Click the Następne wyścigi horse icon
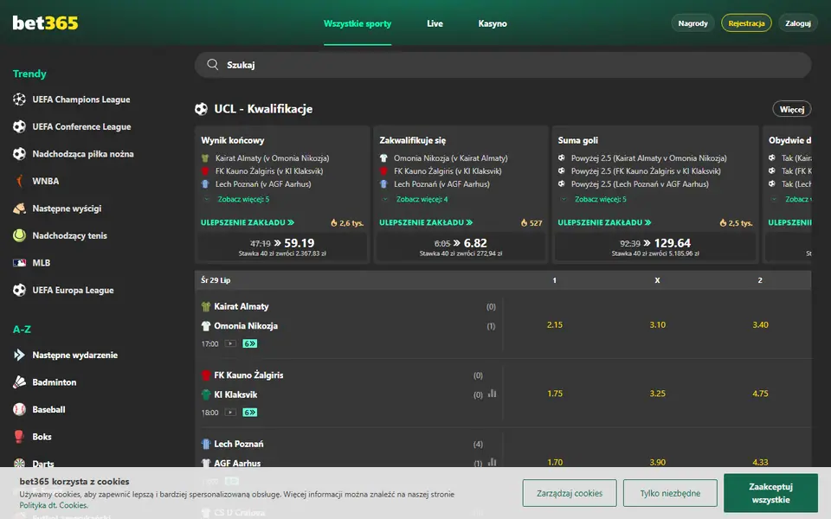 [19, 208]
